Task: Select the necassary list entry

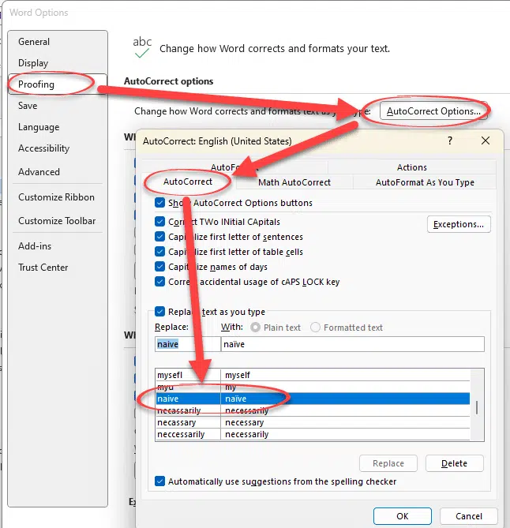Action: [313, 422]
